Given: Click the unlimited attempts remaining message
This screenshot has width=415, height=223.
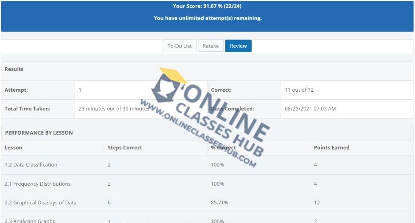Looking at the screenshot, I should click(x=207, y=18).
